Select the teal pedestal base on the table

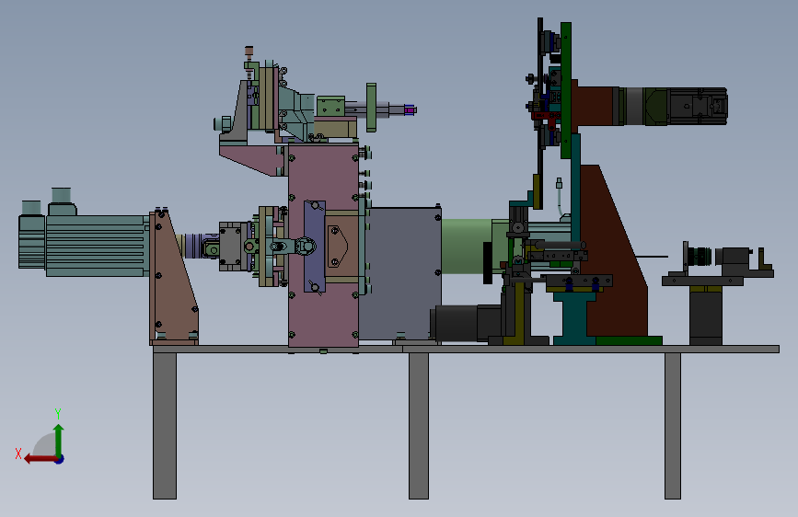point(574,318)
